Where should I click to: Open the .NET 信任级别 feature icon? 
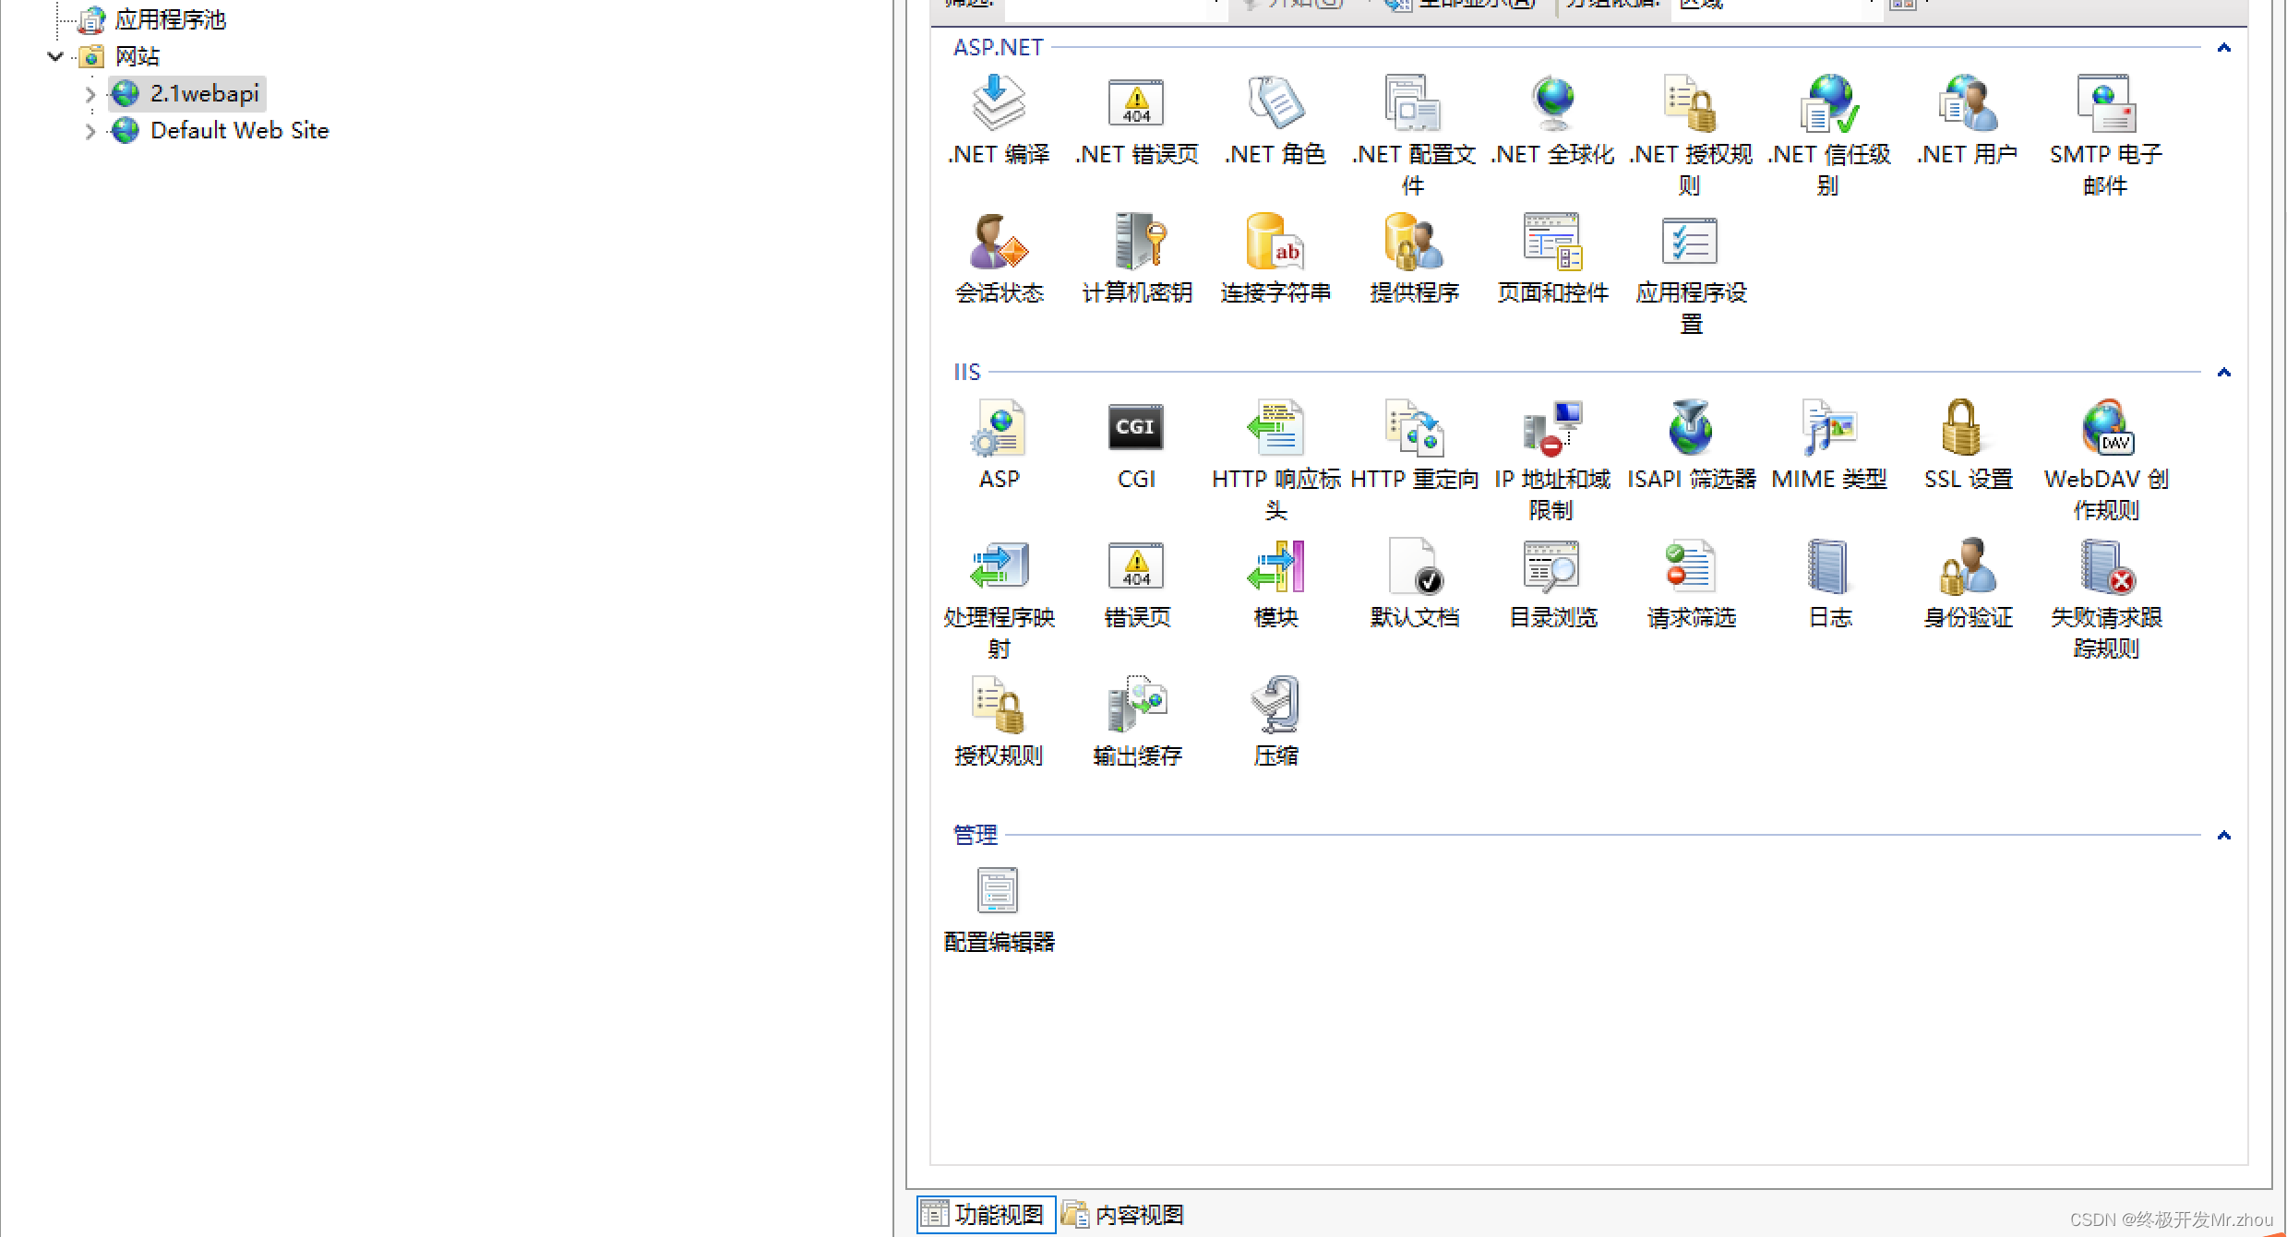pos(1829,103)
